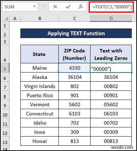
Task: Open the Insert Function fx dialog
Action: [81, 7]
